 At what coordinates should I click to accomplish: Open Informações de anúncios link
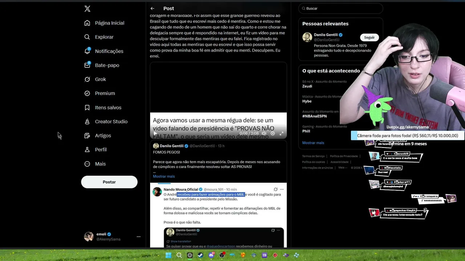[x=318, y=168]
